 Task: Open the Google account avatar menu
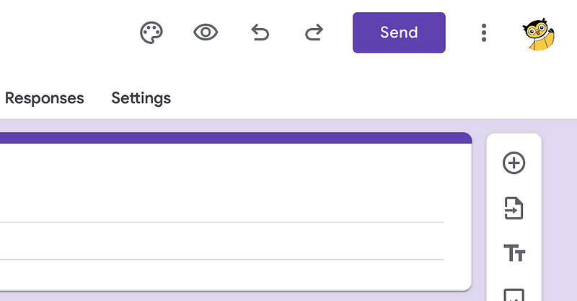[538, 34]
